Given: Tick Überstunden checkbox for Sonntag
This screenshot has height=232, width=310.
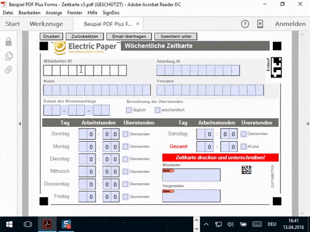Looking at the screenshot, I should tap(125, 134).
